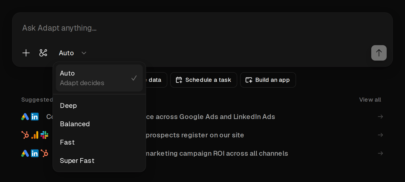Click the calendar icon in Schedule a task
405x182 pixels.
click(179, 80)
